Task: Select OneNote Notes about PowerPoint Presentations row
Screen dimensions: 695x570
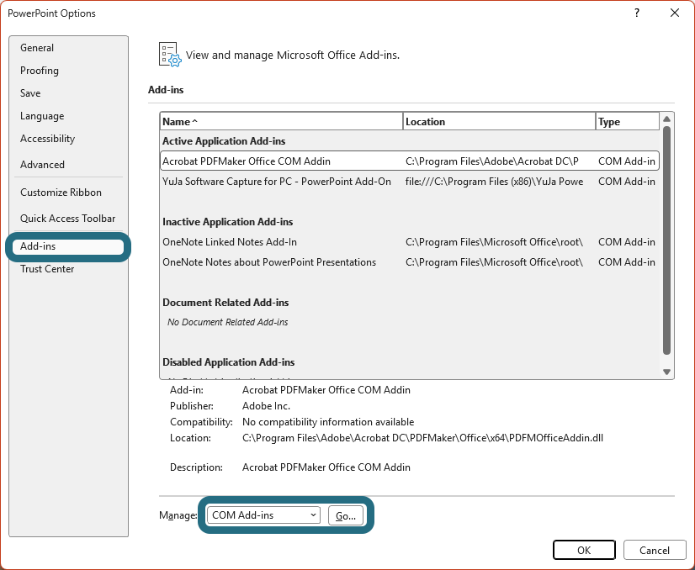Action: (410, 262)
